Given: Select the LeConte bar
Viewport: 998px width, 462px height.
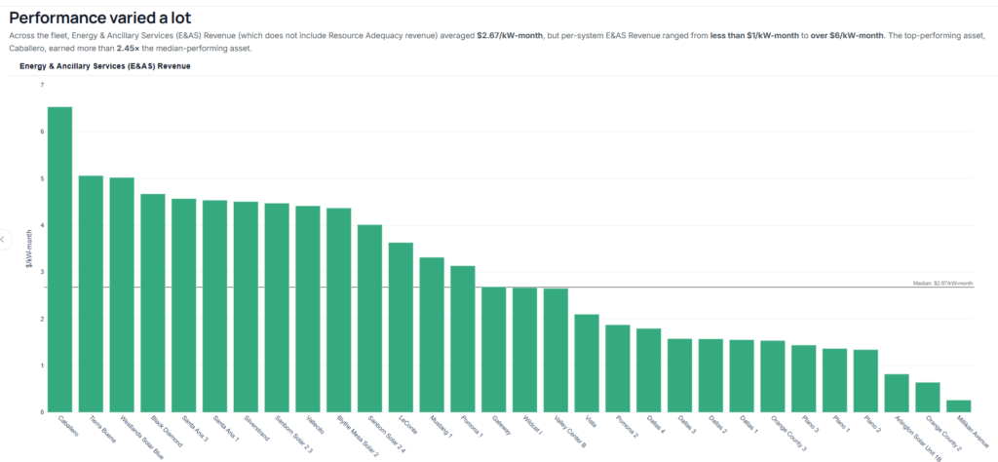Looking at the screenshot, I should [x=401, y=327].
